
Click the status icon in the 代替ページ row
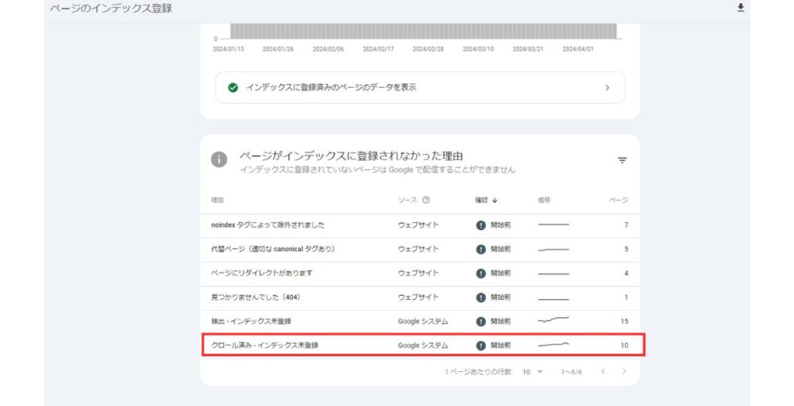click(481, 249)
